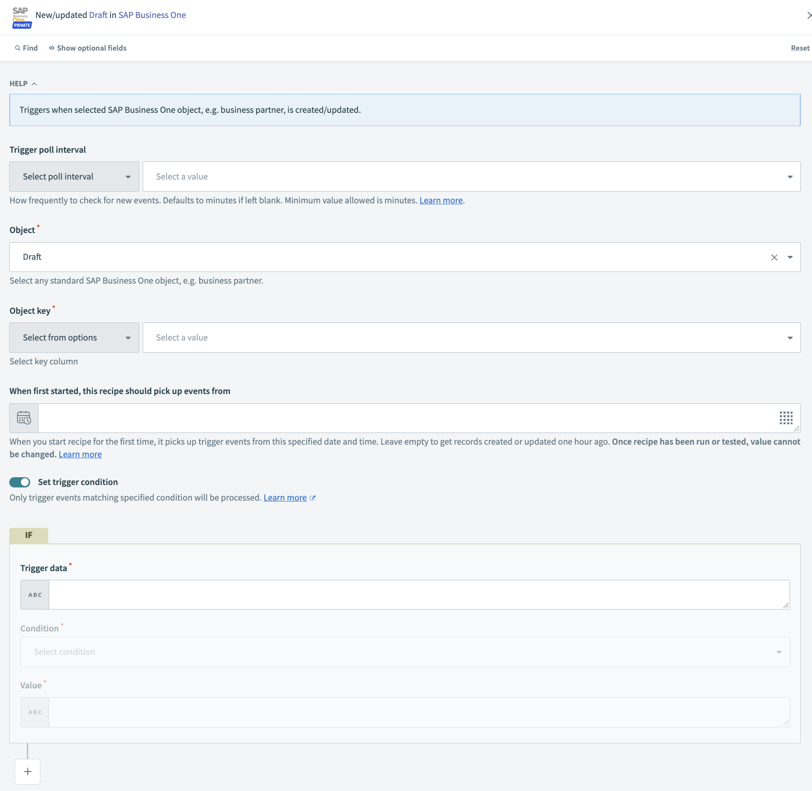Open the Select poll interval dropdown
Screen dimensions: 812x791
[74, 176]
